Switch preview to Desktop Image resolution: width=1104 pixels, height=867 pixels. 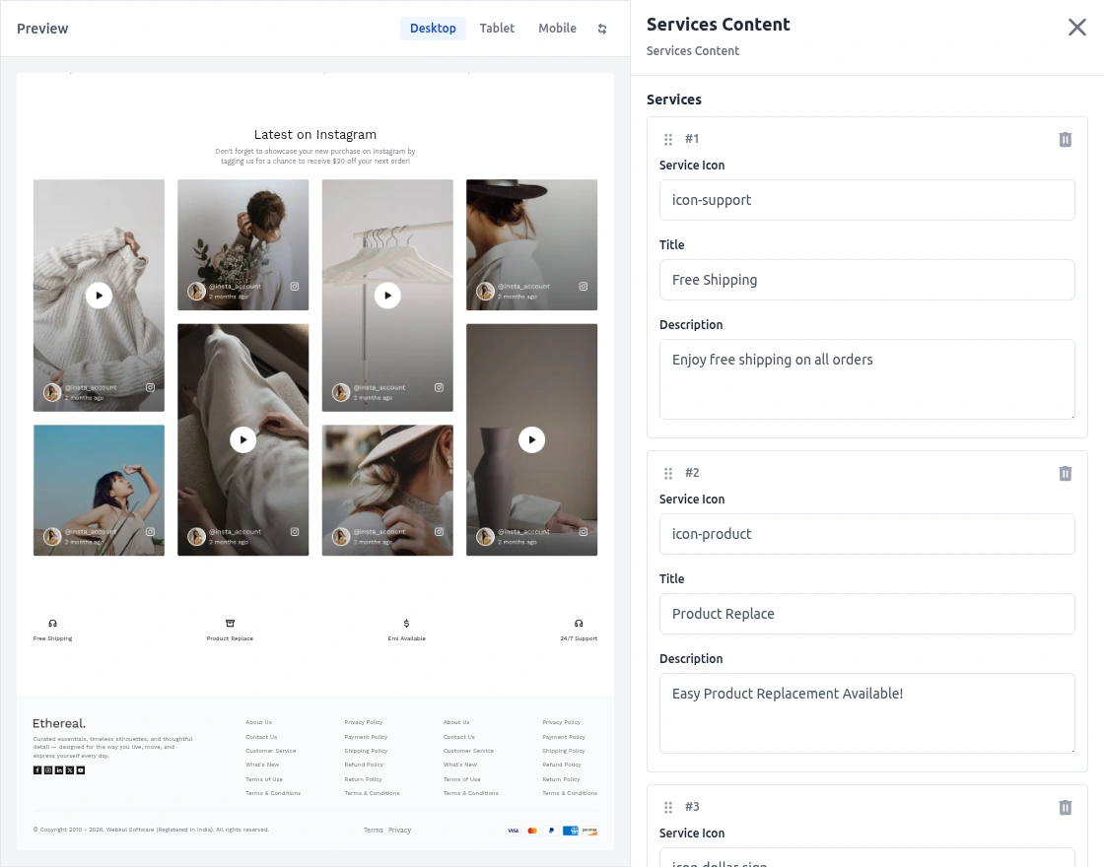tap(433, 29)
